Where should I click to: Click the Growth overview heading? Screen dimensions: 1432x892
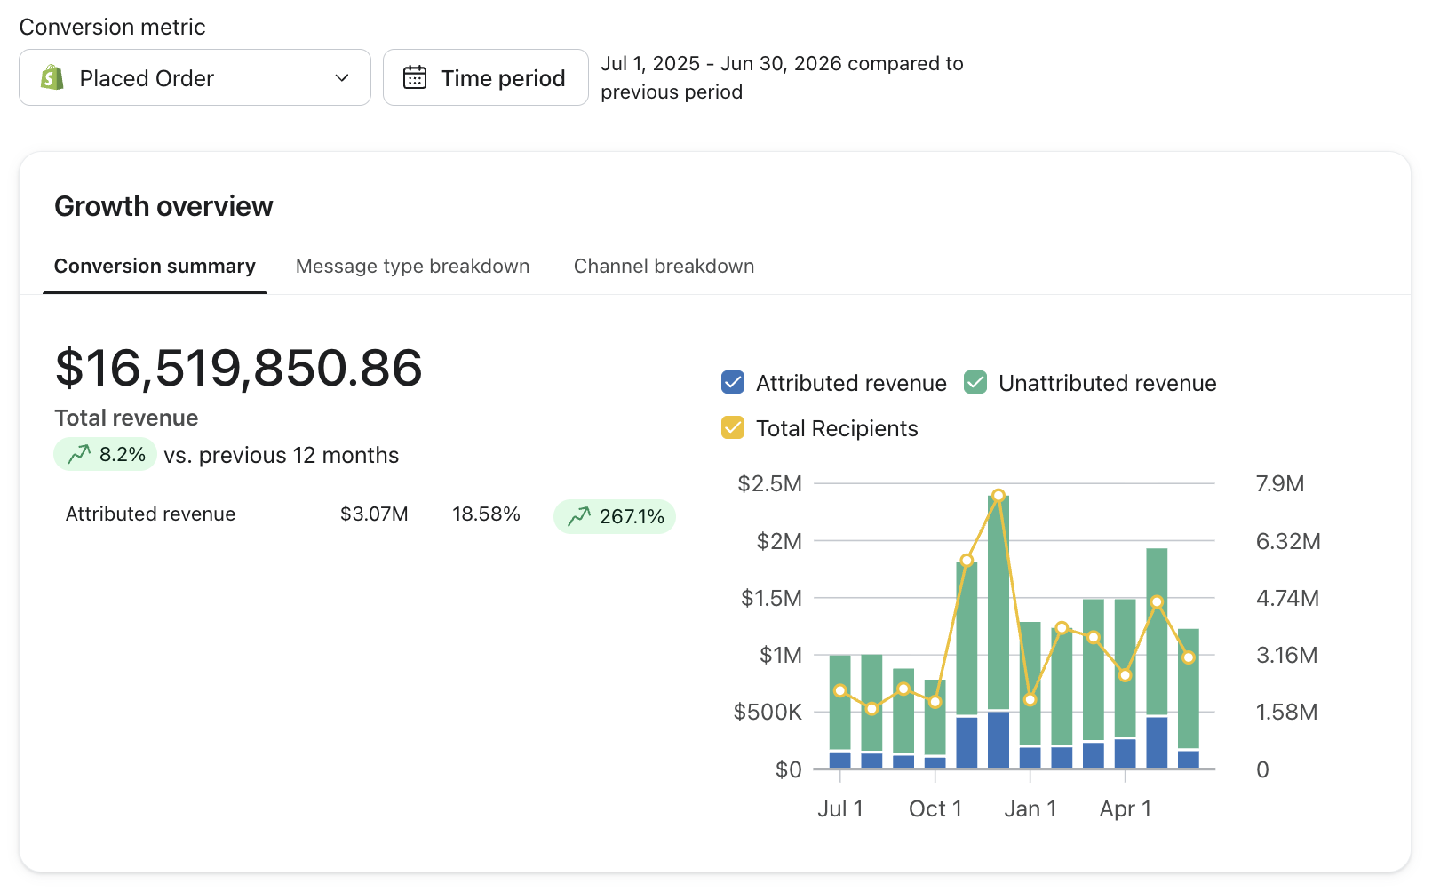tap(163, 206)
